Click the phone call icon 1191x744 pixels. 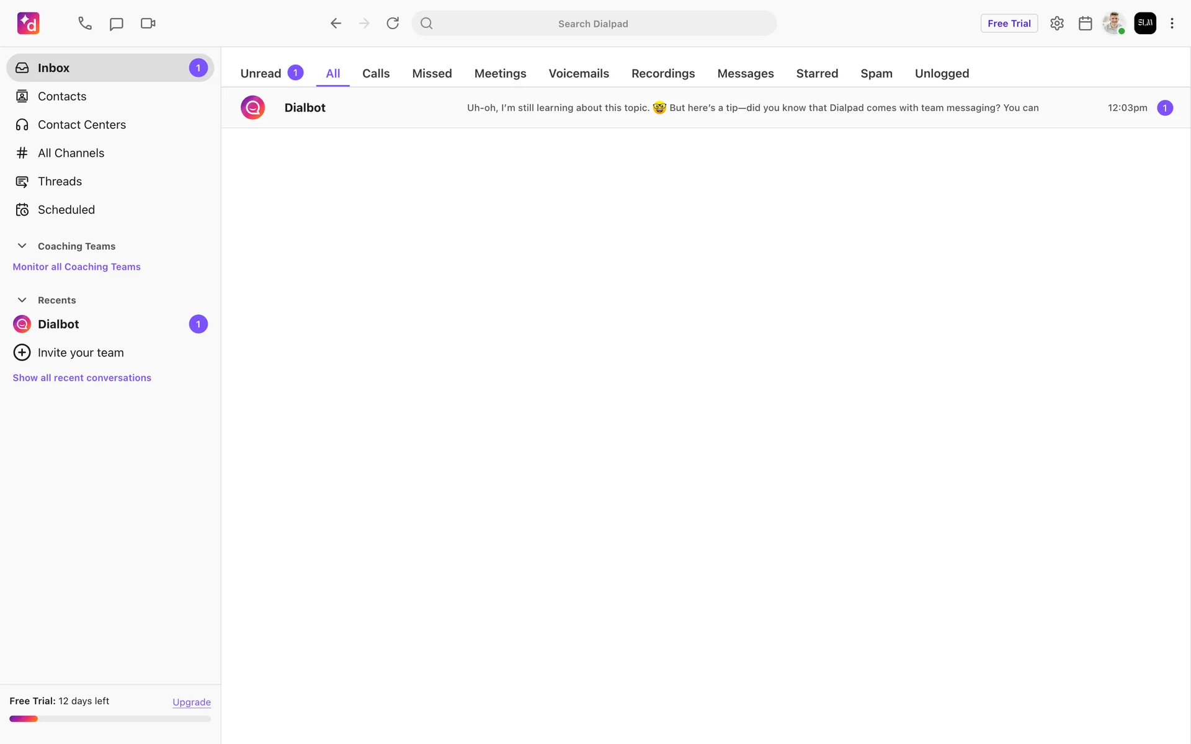(x=85, y=24)
